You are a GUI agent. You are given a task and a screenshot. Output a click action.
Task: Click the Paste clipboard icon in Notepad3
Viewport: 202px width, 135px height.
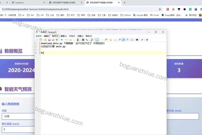point(78,40)
